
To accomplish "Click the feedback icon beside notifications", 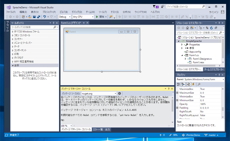I will pos(162,7).
